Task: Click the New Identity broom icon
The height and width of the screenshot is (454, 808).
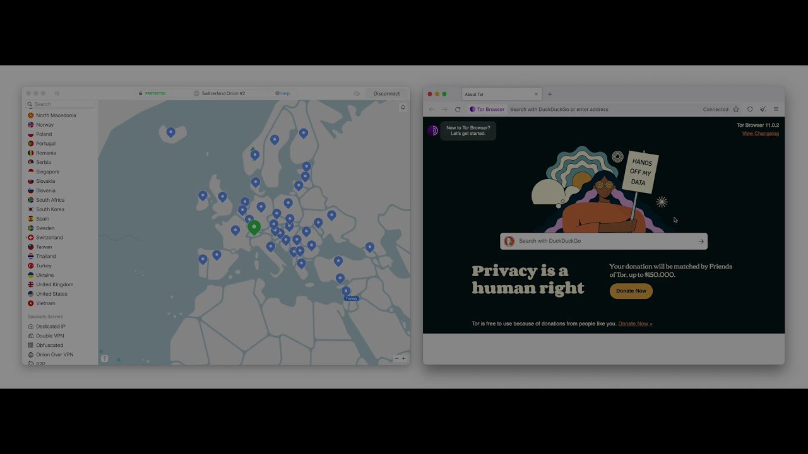Action: point(763,110)
